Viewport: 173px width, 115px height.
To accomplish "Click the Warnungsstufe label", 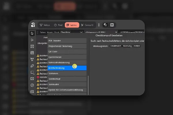I will 100,46.
